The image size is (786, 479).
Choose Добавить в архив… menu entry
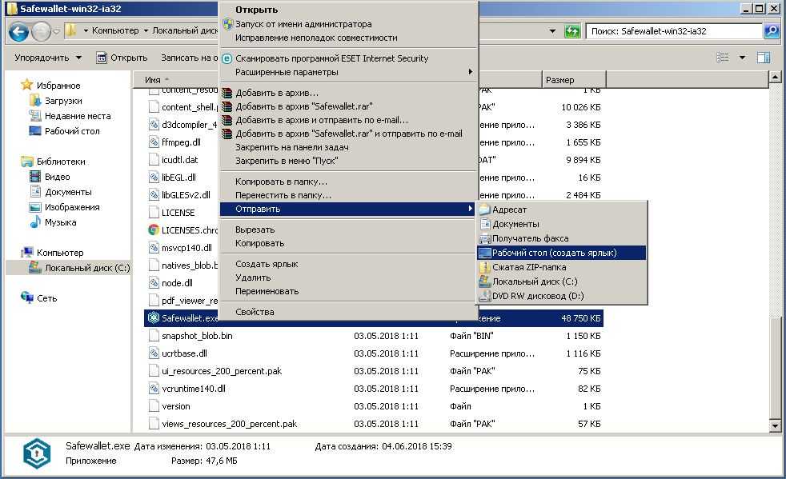348,93
